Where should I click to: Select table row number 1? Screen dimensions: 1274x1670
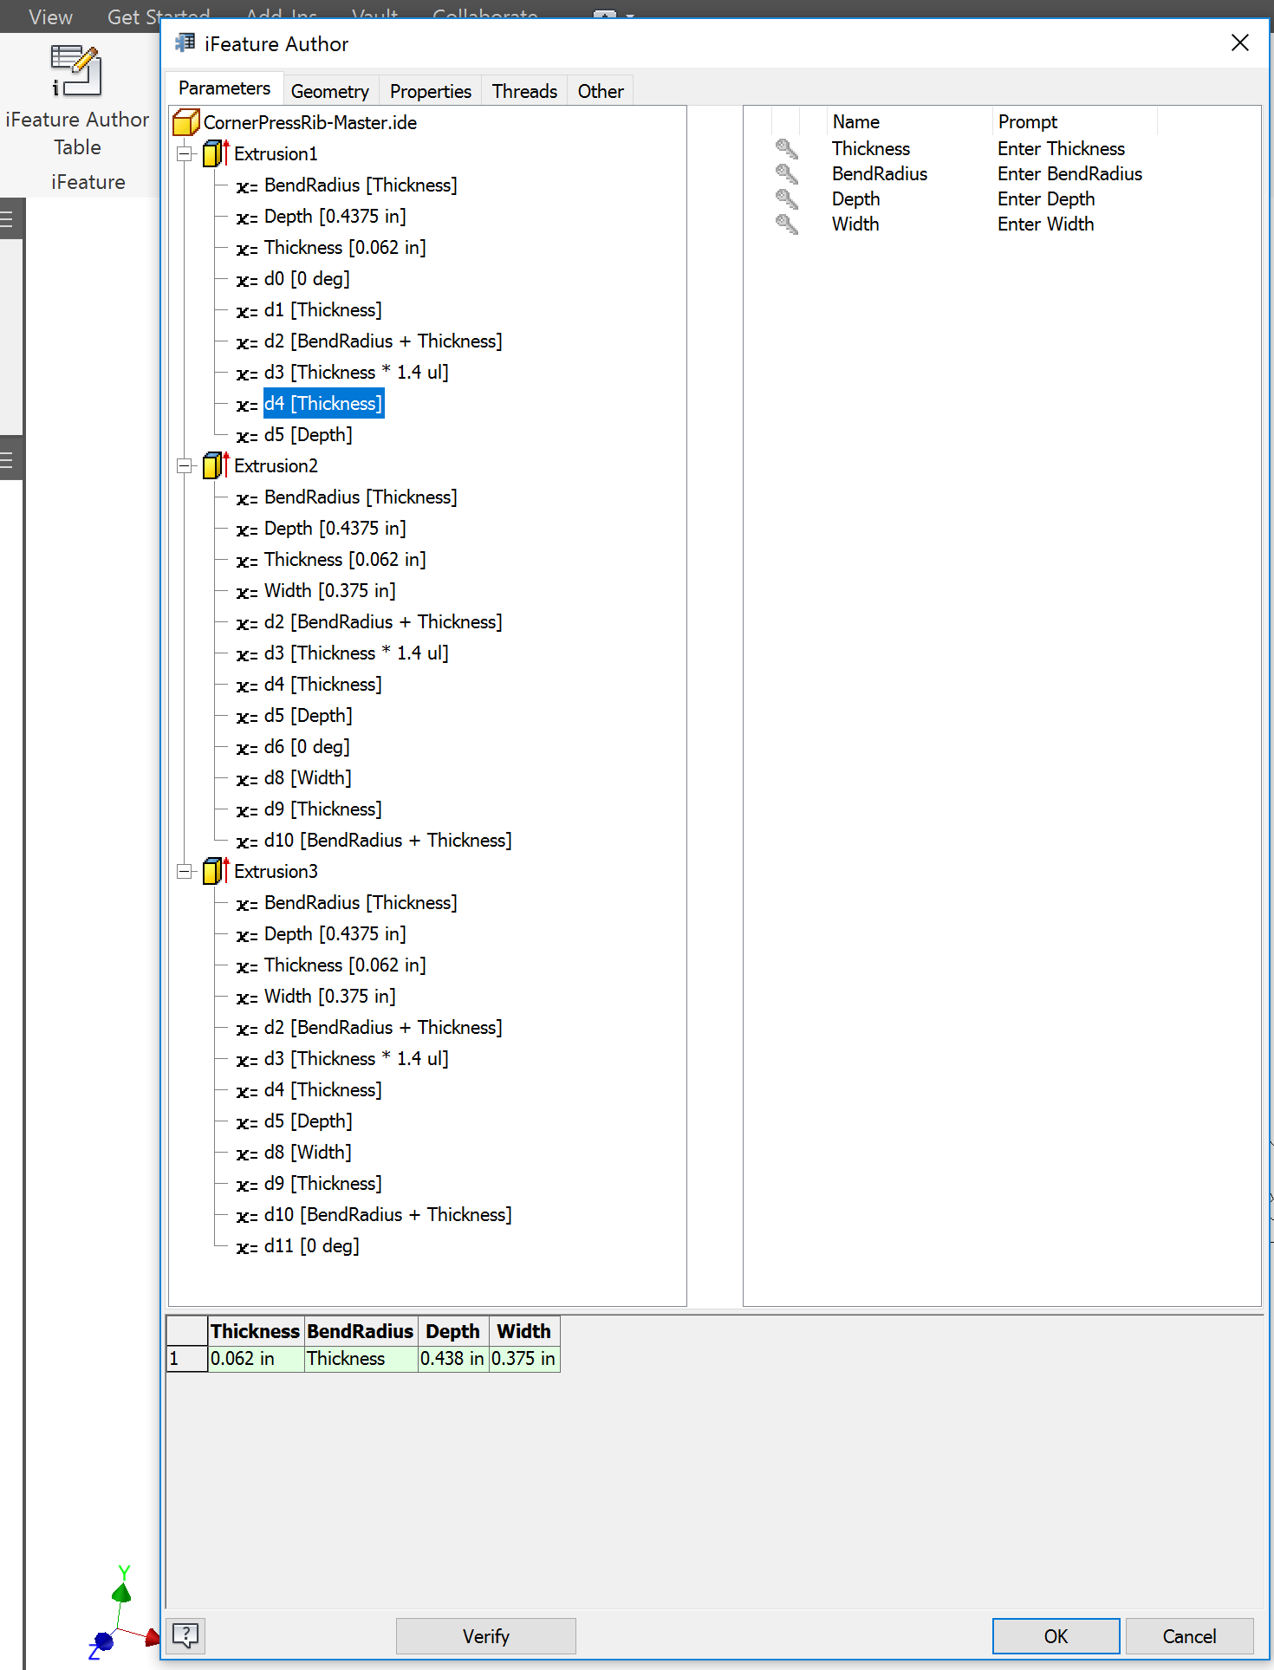point(187,1359)
